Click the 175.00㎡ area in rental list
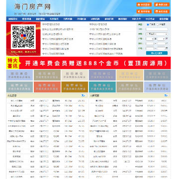The image size is (179, 179). click(x=151, y=105)
